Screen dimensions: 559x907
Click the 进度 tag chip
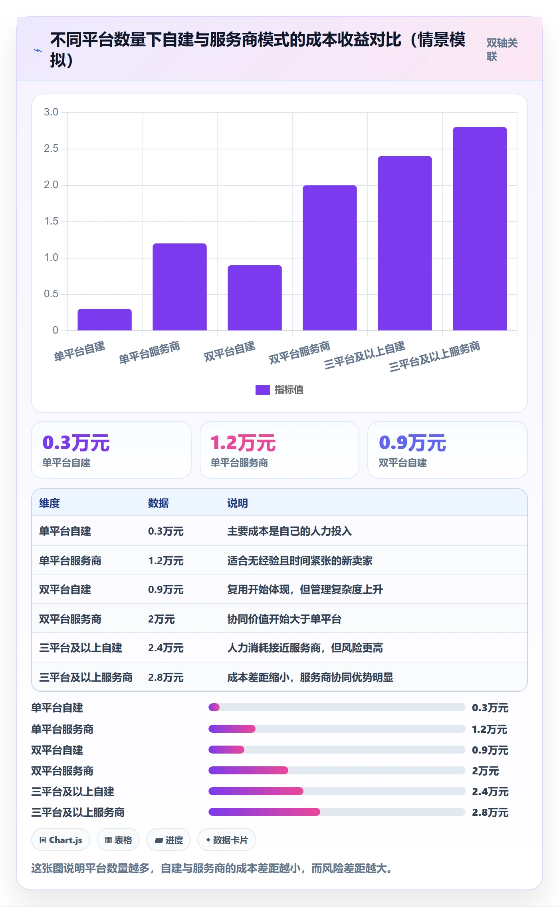168,840
